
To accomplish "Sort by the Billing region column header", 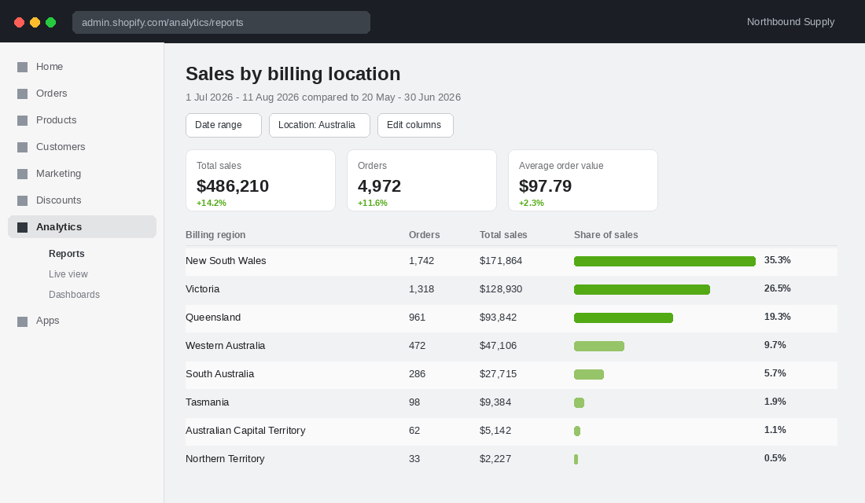I will 215,235.
